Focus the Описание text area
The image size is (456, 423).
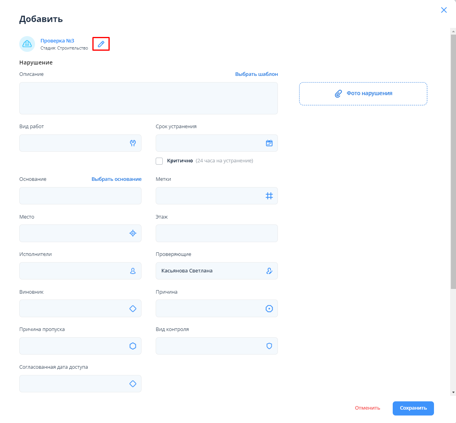(x=148, y=98)
